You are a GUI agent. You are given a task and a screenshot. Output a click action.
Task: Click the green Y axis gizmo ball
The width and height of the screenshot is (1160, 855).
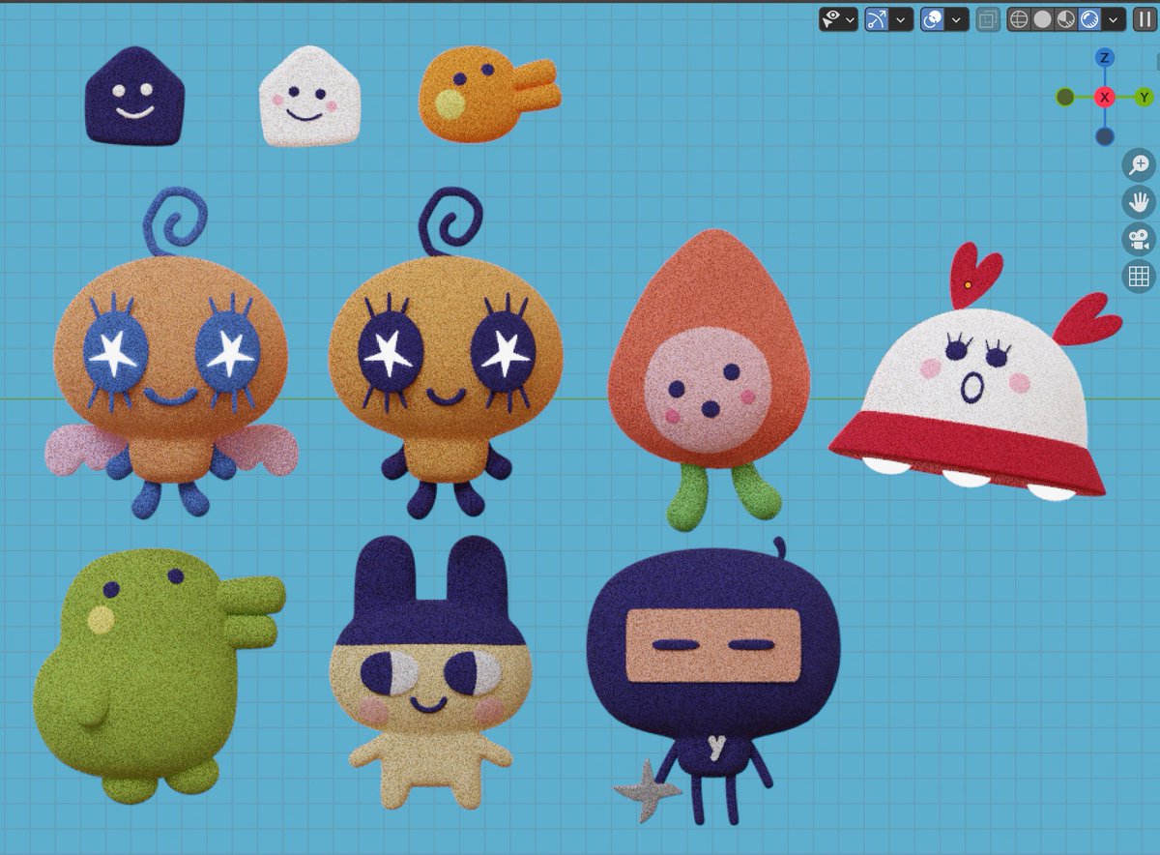pos(1145,97)
